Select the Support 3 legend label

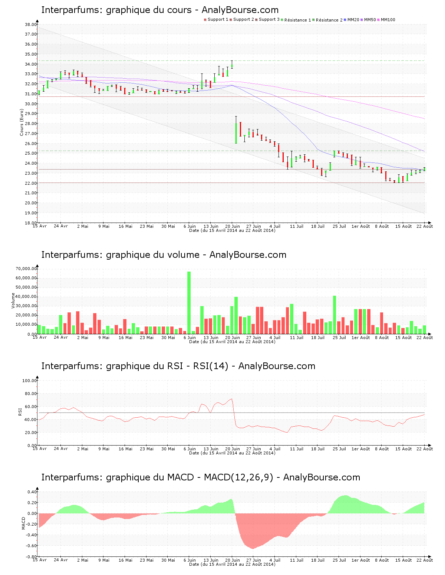point(269,20)
